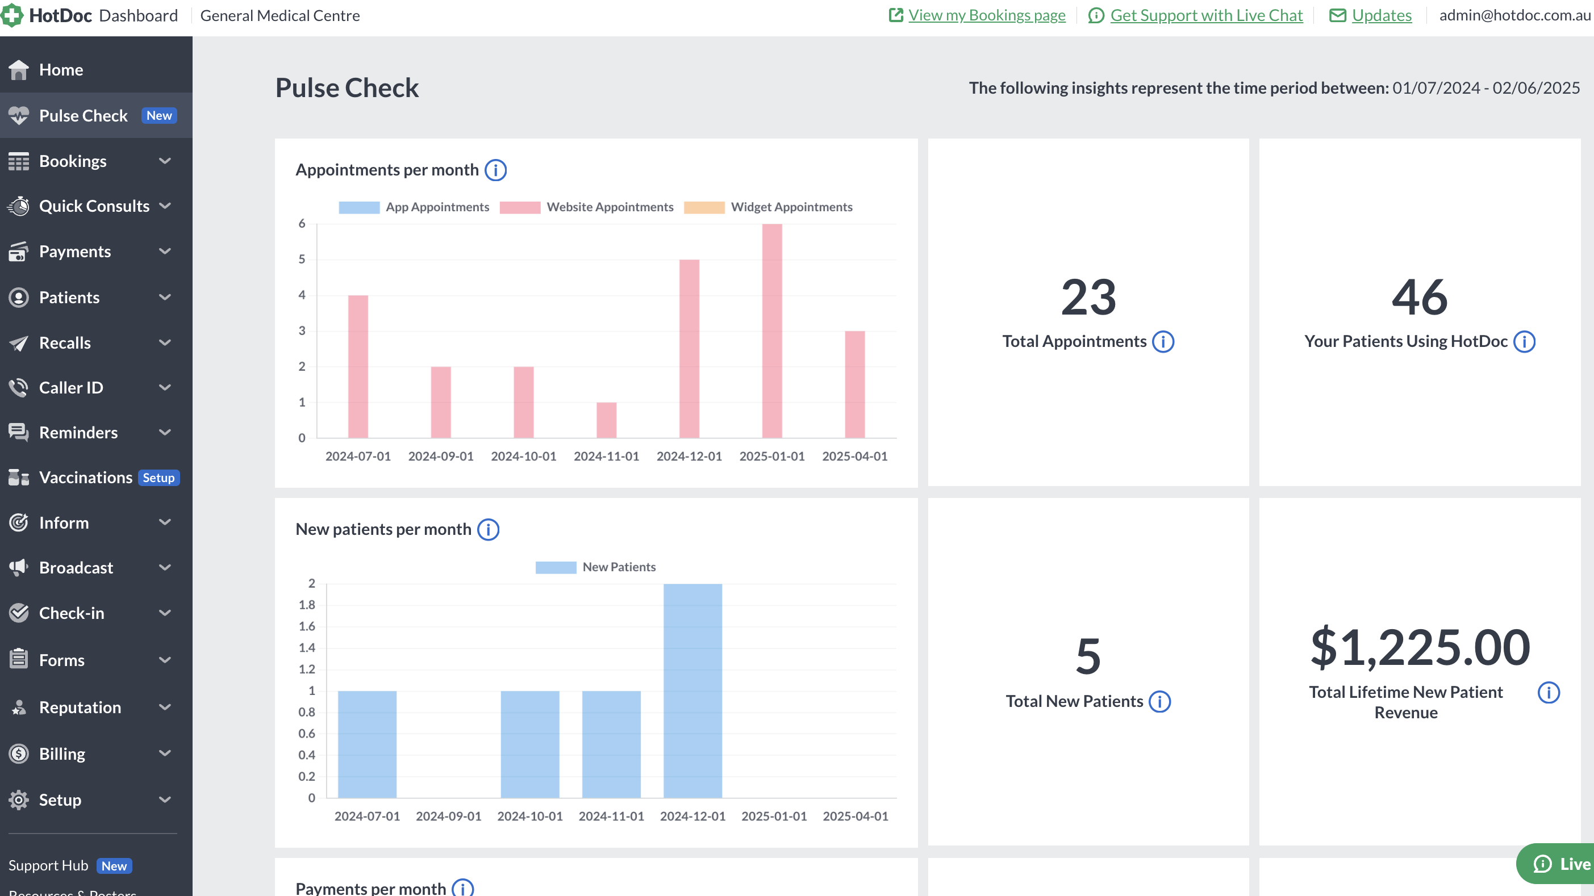Click the Home house icon in sidebar
This screenshot has height=896, width=1594.
(19, 70)
